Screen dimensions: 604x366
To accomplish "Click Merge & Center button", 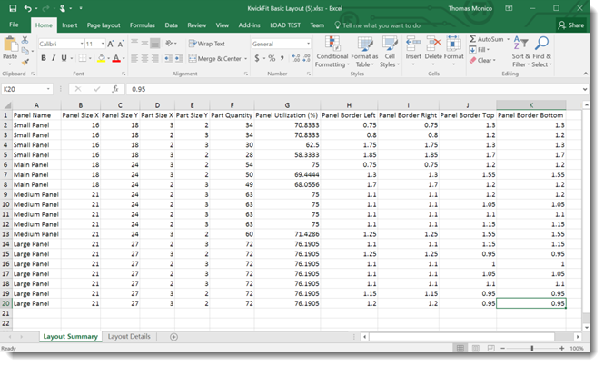I will tap(215, 58).
